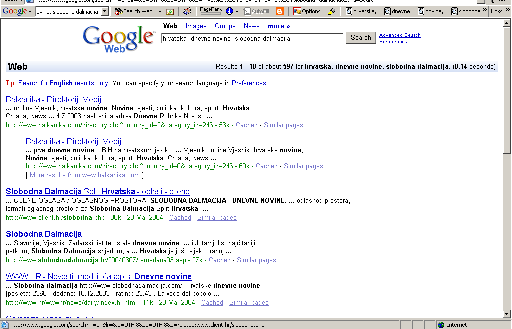The height and width of the screenshot is (329, 512).
Task: Open Similar pages for balkanika country_id=0 result
Action: click(303, 166)
